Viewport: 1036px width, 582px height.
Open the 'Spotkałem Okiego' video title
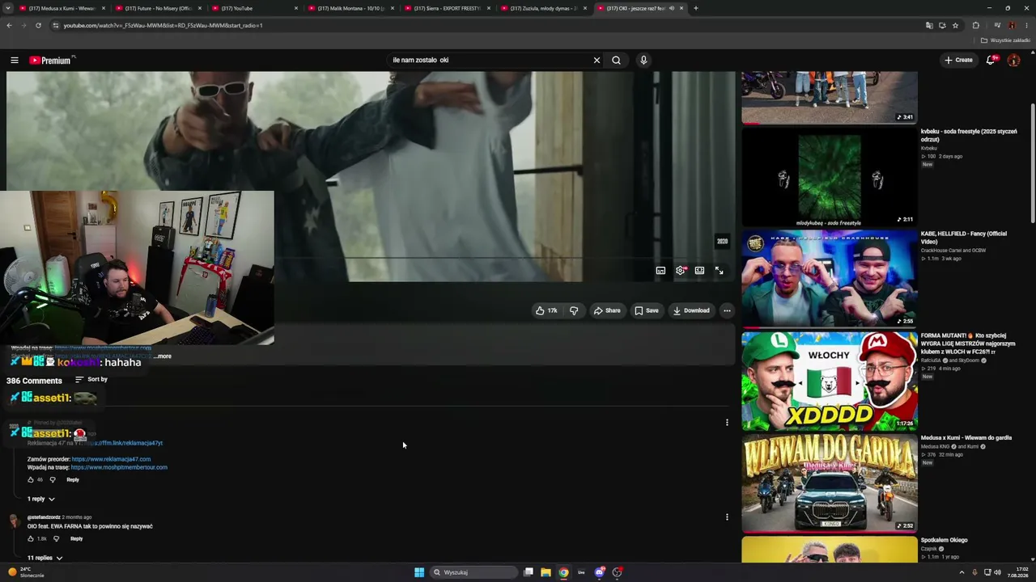(x=944, y=540)
